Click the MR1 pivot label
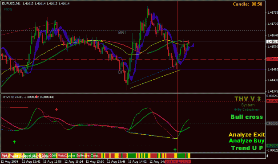Viewport: 278px width, 164px height. pyautogui.click(x=122, y=33)
